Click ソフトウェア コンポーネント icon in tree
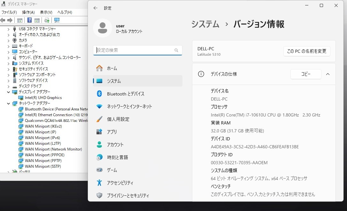Image resolution: width=347 pixels, height=211 pixels. [x=15, y=75]
